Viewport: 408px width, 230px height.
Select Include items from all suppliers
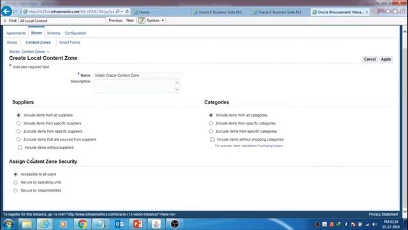pyautogui.click(x=18, y=115)
